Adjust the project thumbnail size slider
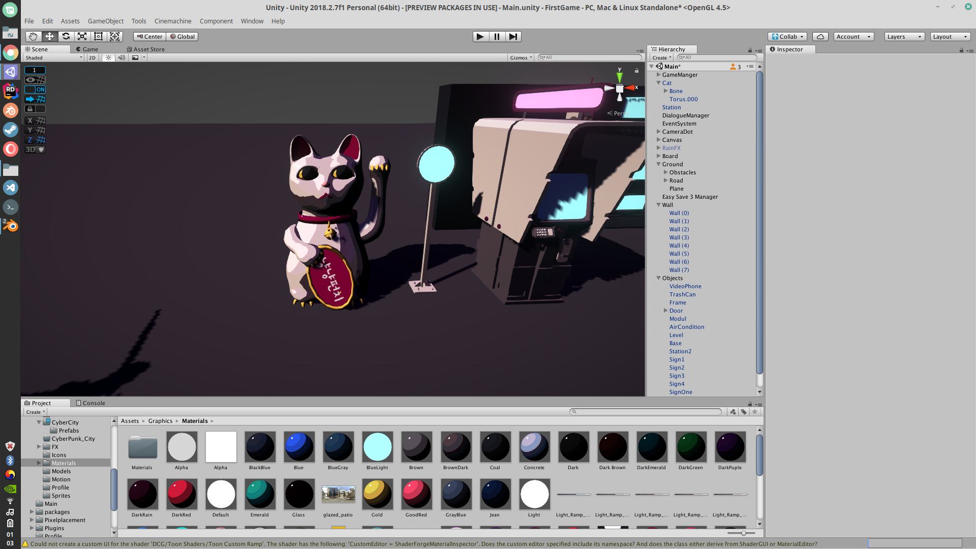This screenshot has width=976, height=549. [743, 533]
